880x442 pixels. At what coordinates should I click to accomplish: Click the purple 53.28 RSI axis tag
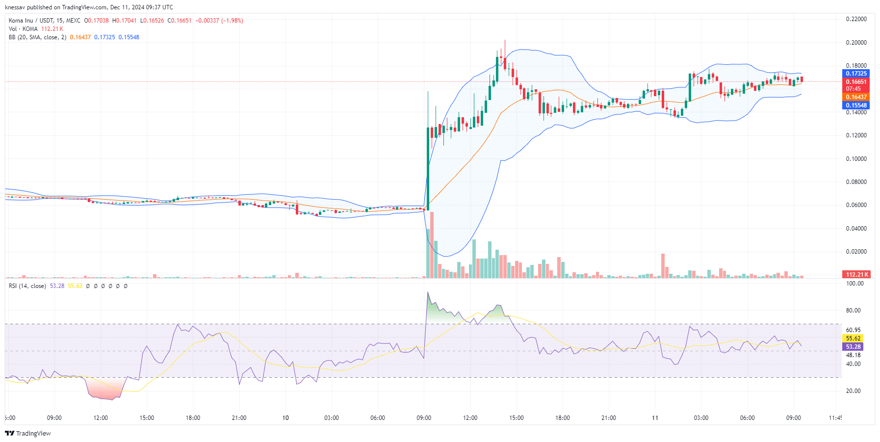coord(853,347)
